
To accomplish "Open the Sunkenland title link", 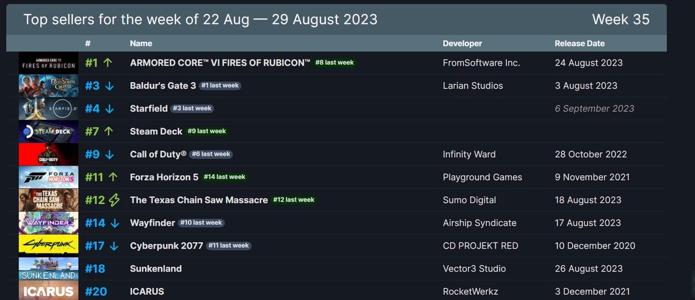I will [x=156, y=269].
